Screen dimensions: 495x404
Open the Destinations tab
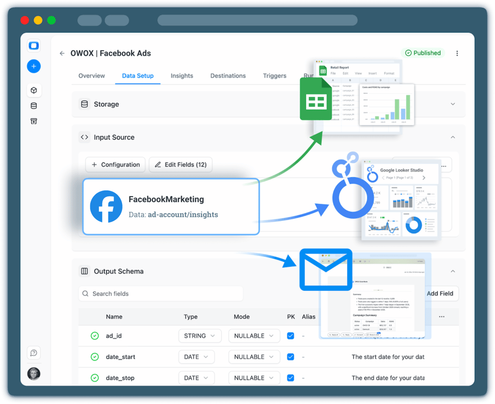point(228,76)
